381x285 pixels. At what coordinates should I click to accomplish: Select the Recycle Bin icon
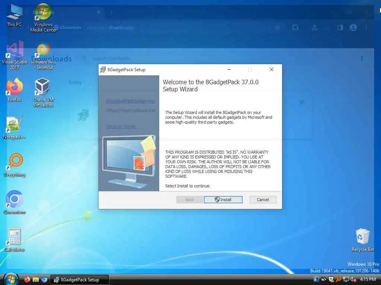[x=362, y=240]
